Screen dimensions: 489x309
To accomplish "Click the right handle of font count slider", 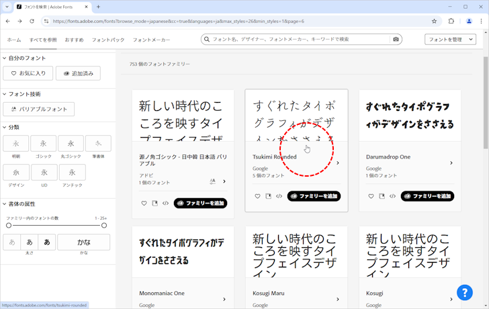I will 104,226.
